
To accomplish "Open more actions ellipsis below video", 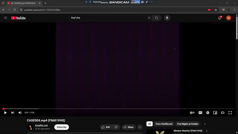I will (x=140, y=127).
